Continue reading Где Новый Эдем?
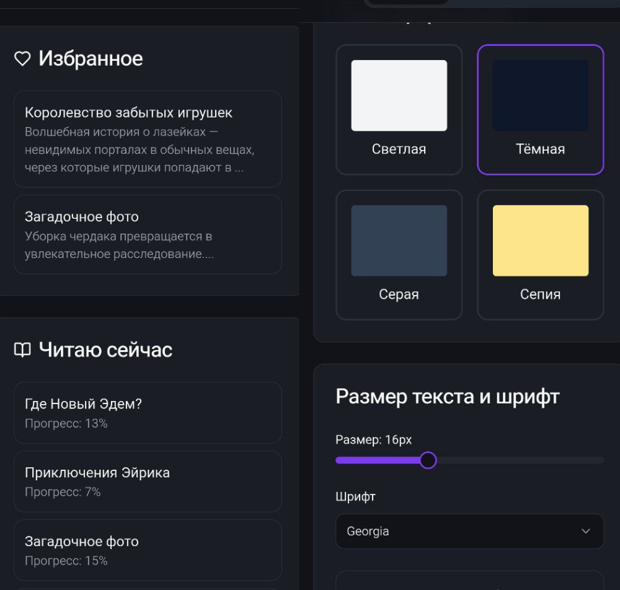Viewport: 620px width, 590px height. click(148, 413)
